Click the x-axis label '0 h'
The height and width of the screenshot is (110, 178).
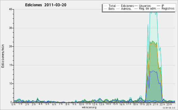pos(13,104)
